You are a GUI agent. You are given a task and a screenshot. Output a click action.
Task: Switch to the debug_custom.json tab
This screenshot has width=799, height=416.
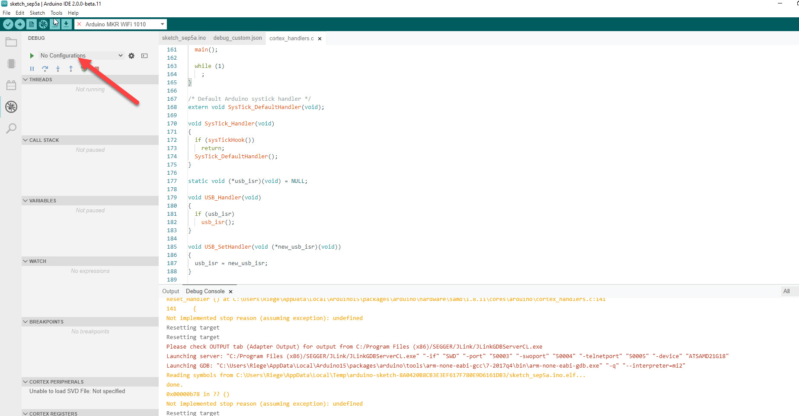pyautogui.click(x=237, y=38)
